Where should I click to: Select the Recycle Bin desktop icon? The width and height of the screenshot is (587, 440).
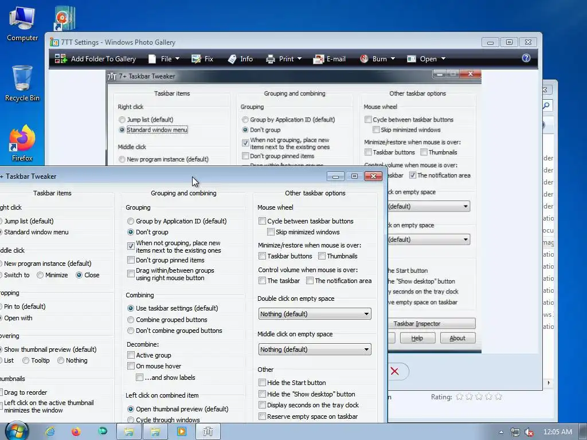pos(22,83)
